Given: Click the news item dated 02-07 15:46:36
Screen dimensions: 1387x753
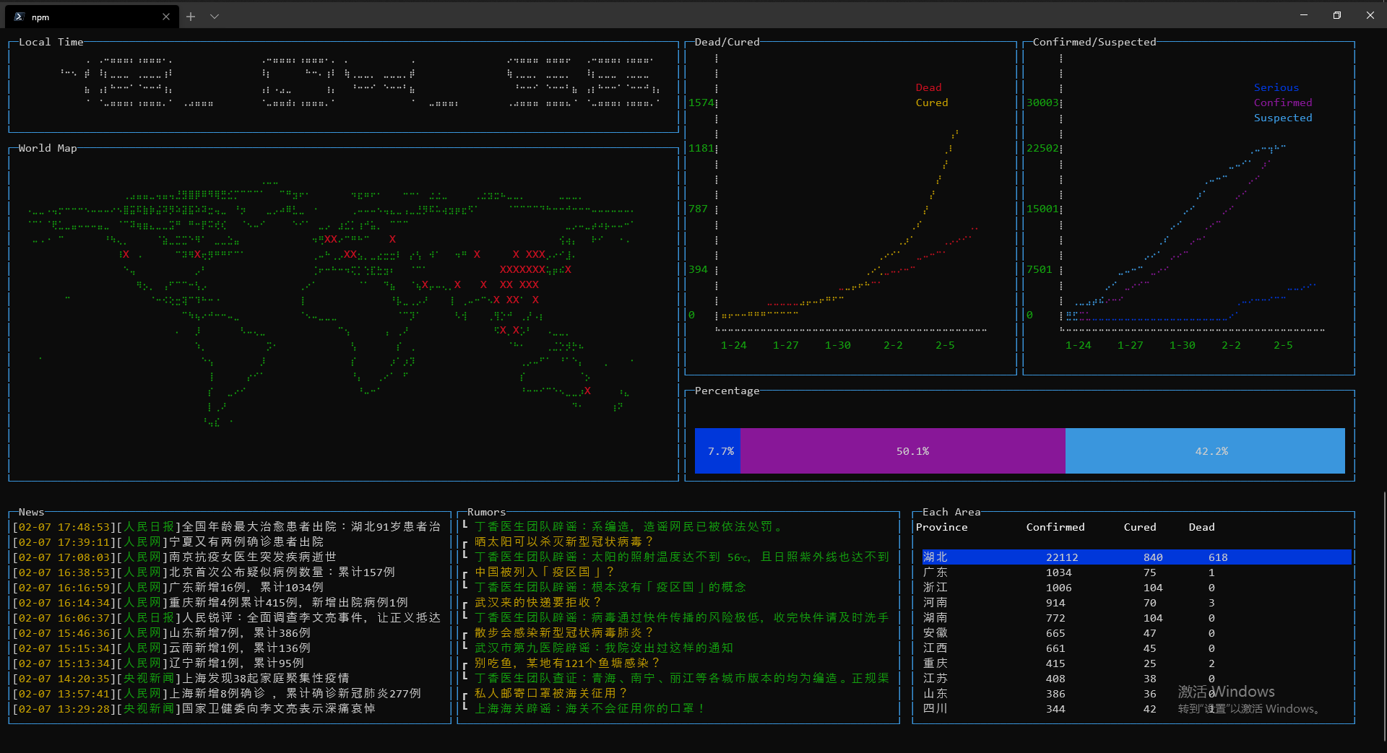Looking at the screenshot, I should pyautogui.click(x=162, y=633).
